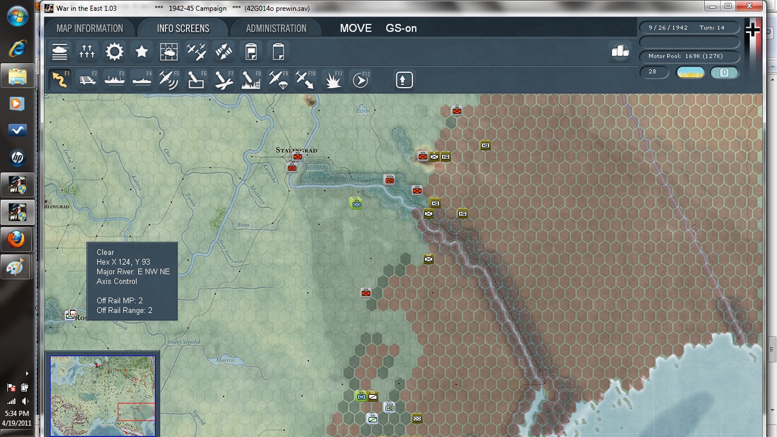777x437 pixels.
Task: Select red unit counter under Stalingrad label
Action: tap(297, 156)
